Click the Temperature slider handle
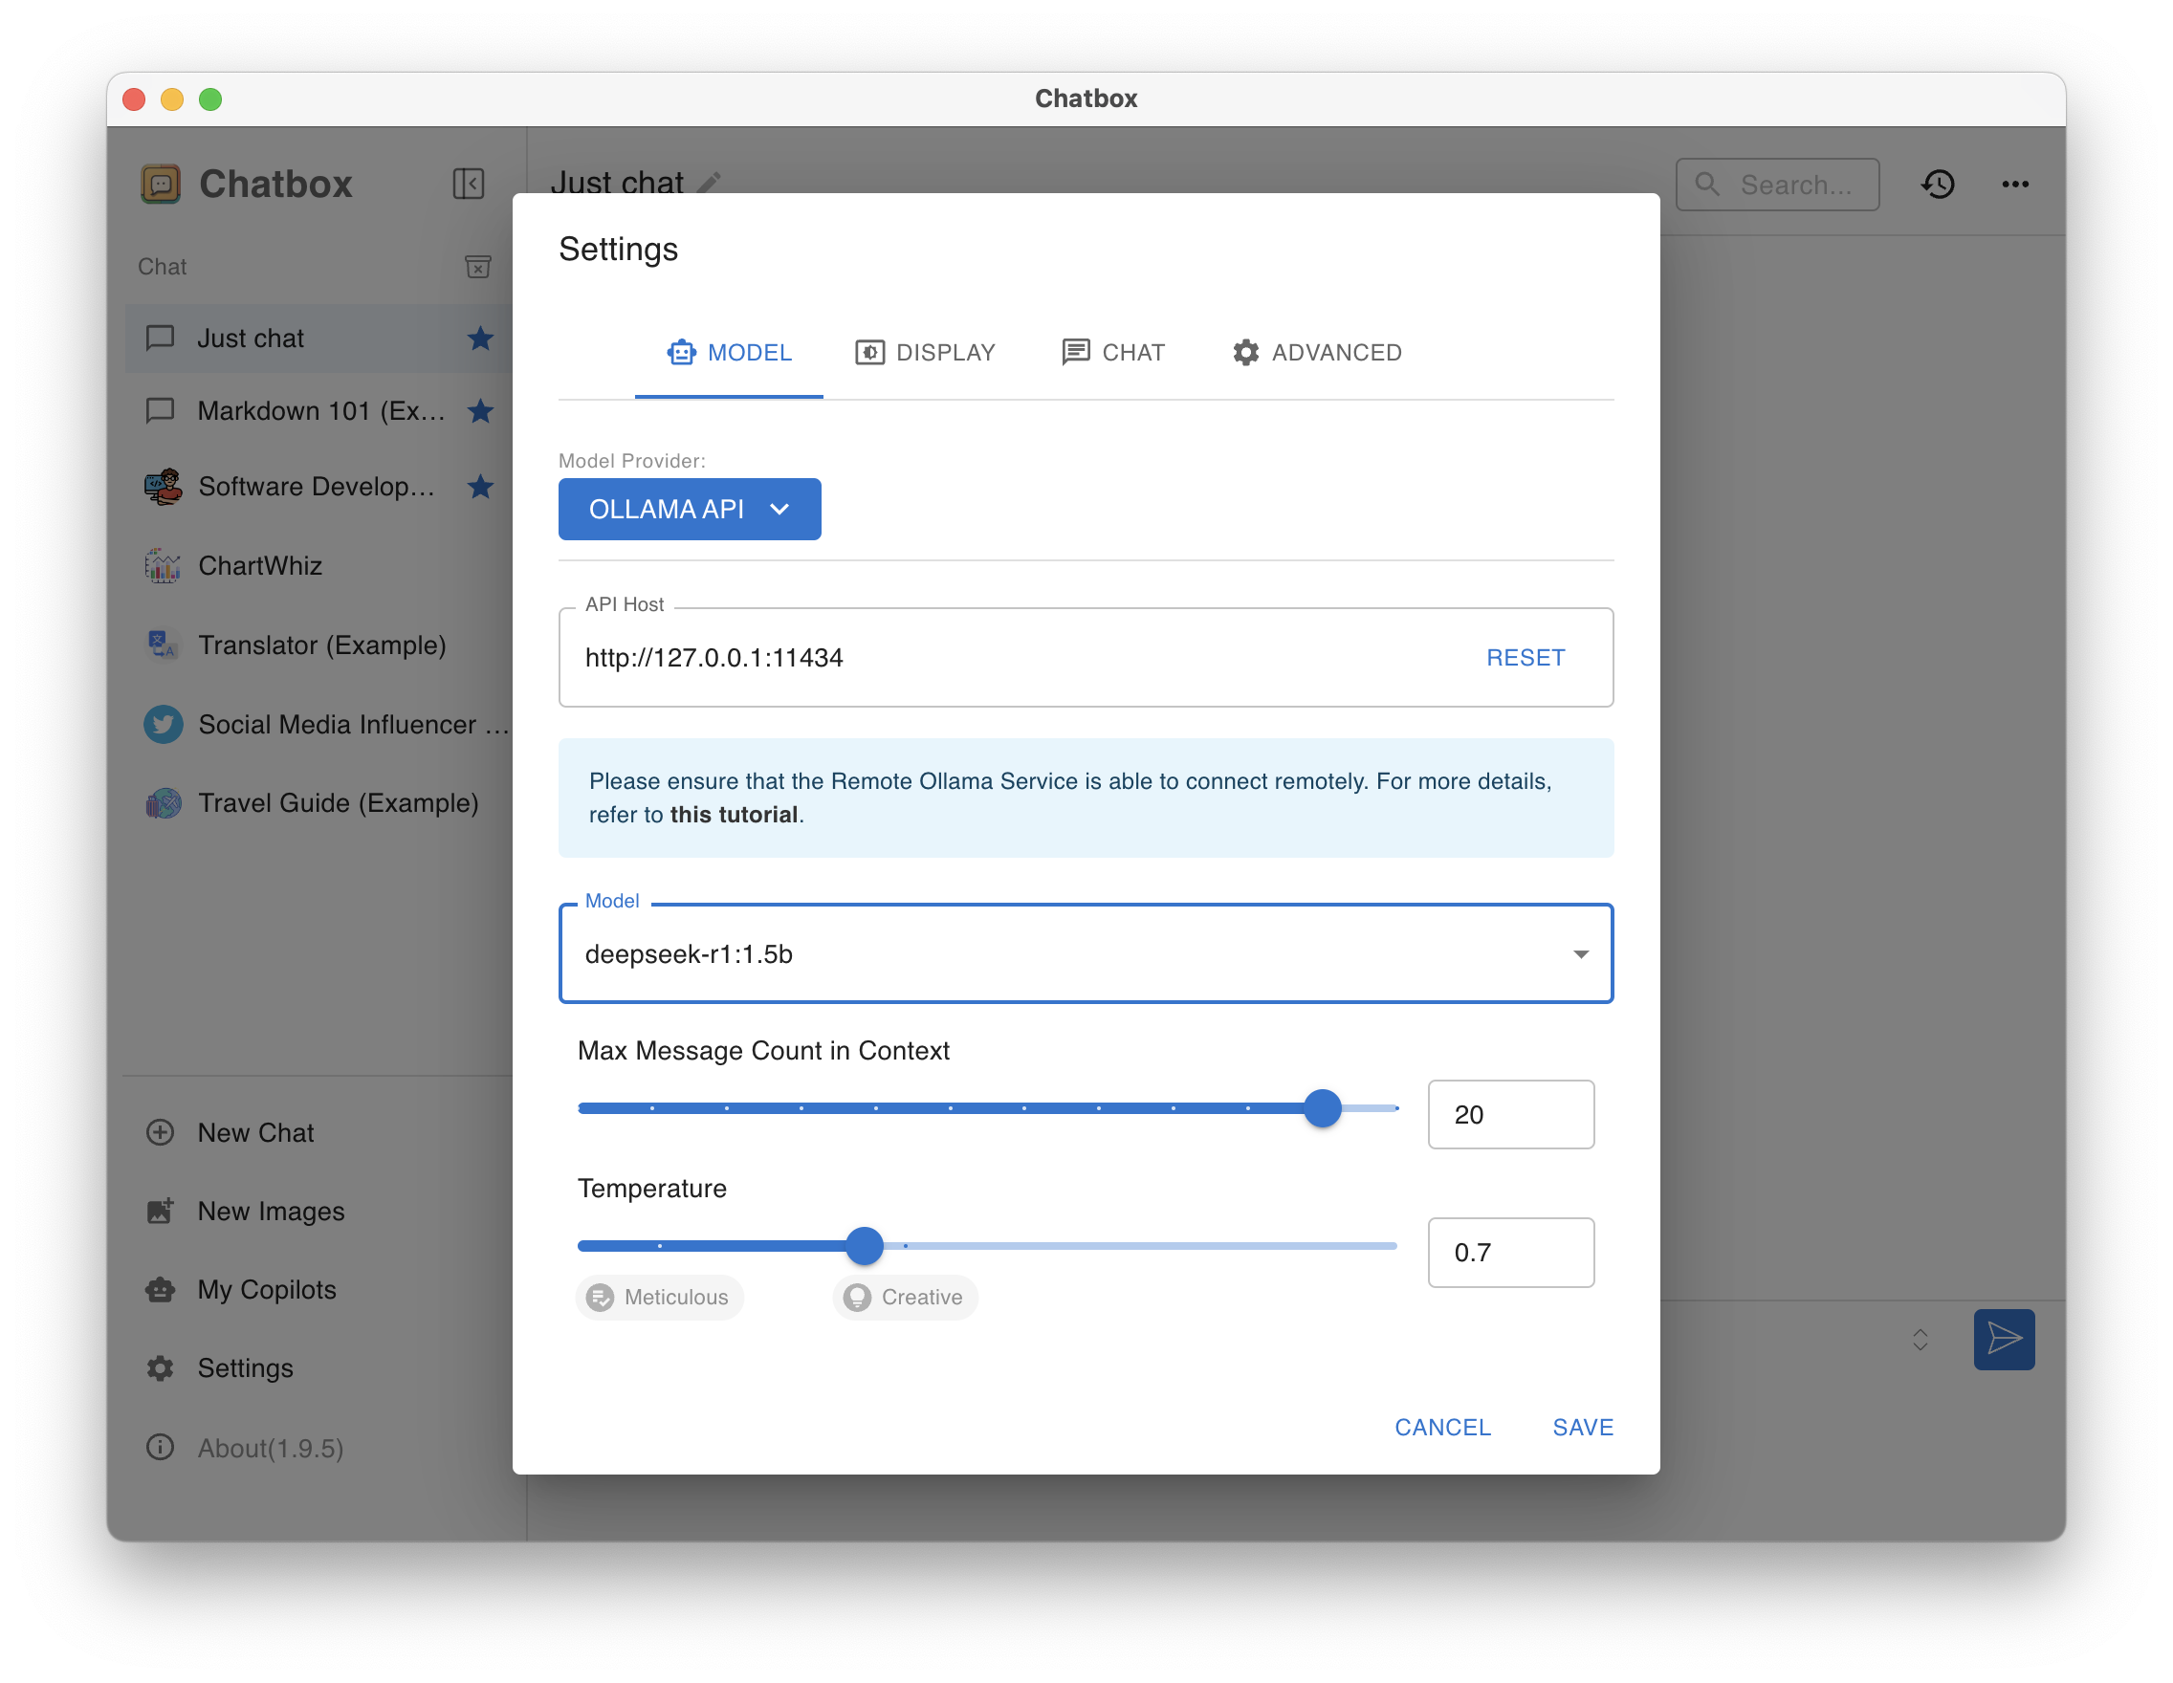 pyautogui.click(x=865, y=1245)
